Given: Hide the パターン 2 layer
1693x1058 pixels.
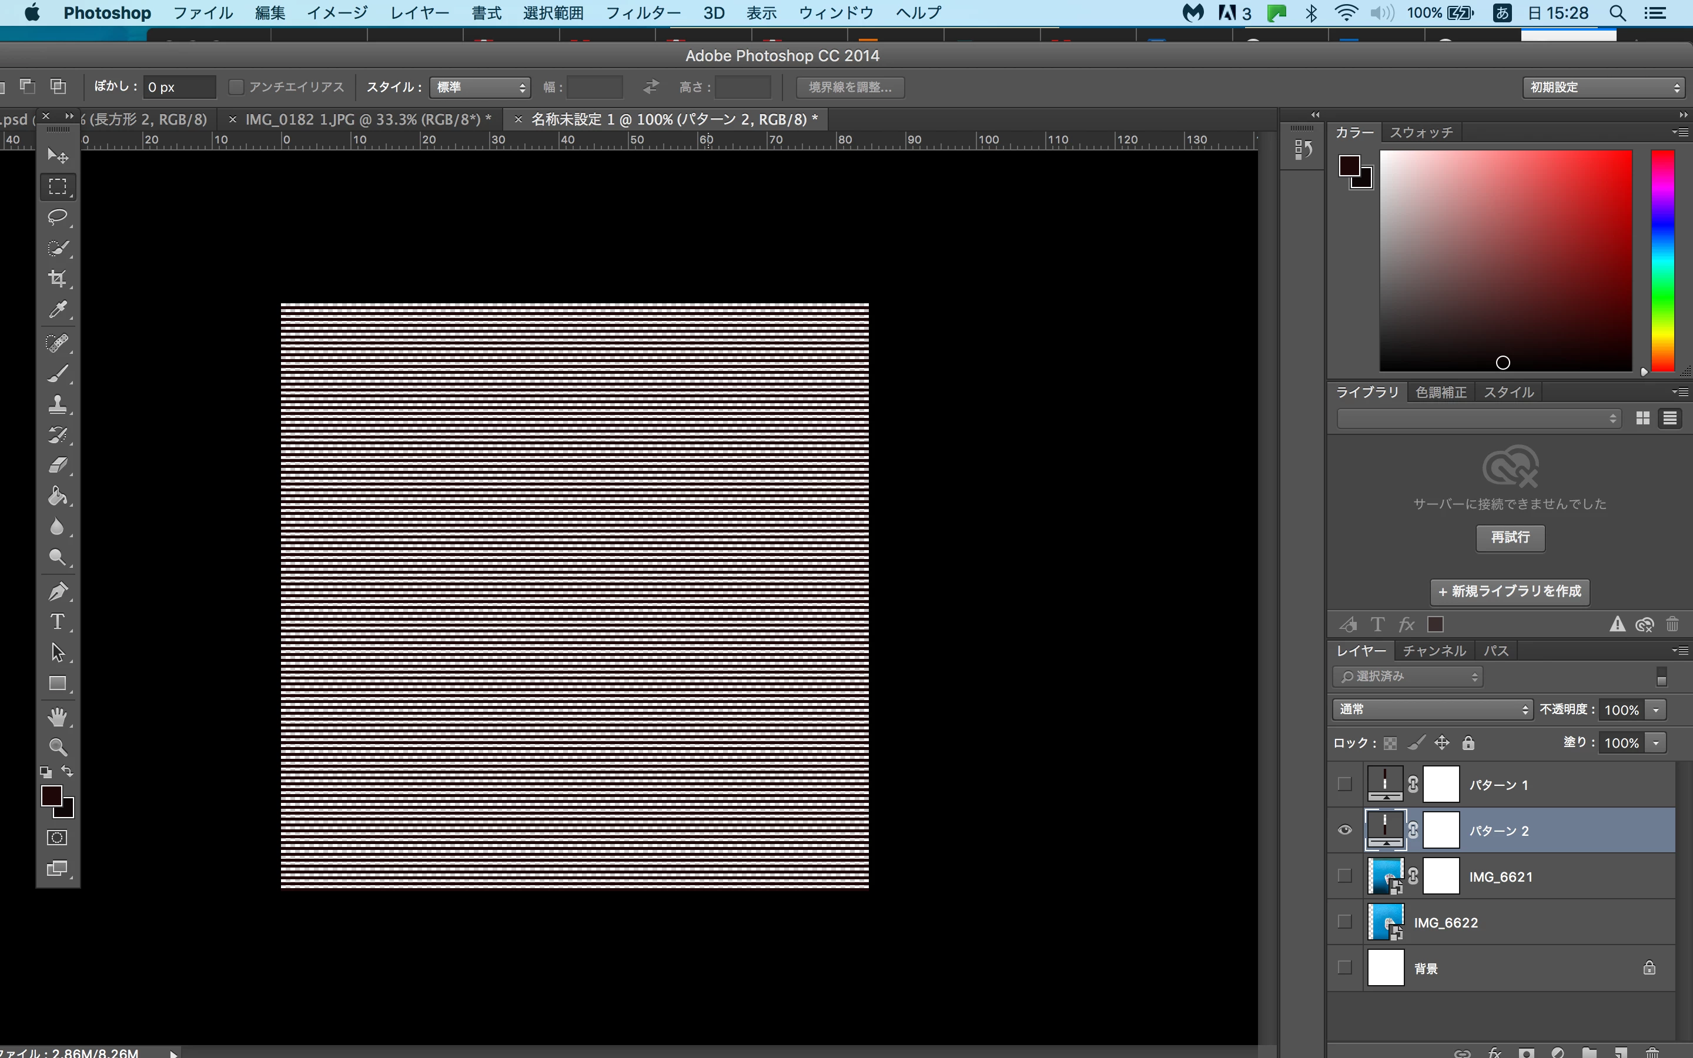Looking at the screenshot, I should [x=1344, y=830].
